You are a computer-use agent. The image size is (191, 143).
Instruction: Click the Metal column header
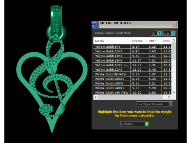(x=112, y=41)
